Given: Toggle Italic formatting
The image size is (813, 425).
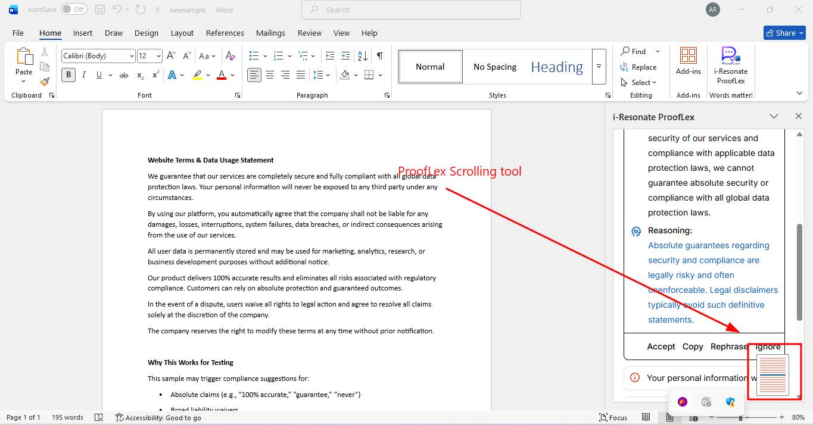Looking at the screenshot, I should point(84,75).
